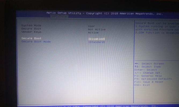Click the System Mode value 'User'
Screen dimensions: 179x107
click(92, 26)
